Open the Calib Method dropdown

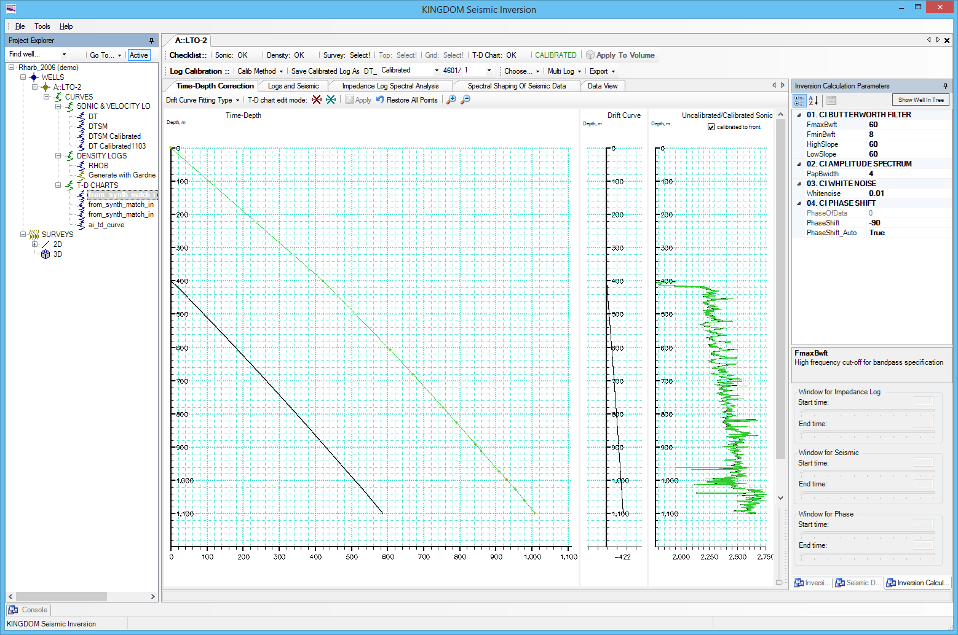[260, 71]
